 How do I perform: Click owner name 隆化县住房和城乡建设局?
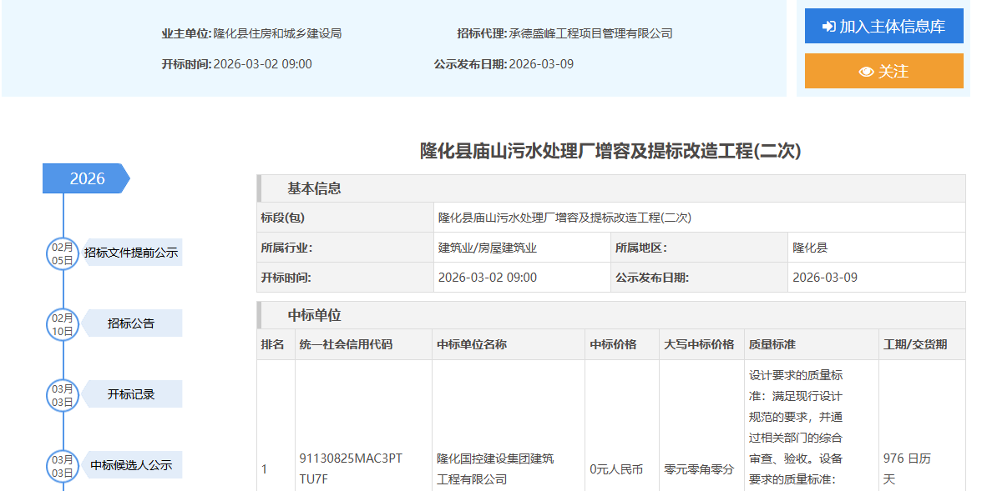tap(277, 34)
